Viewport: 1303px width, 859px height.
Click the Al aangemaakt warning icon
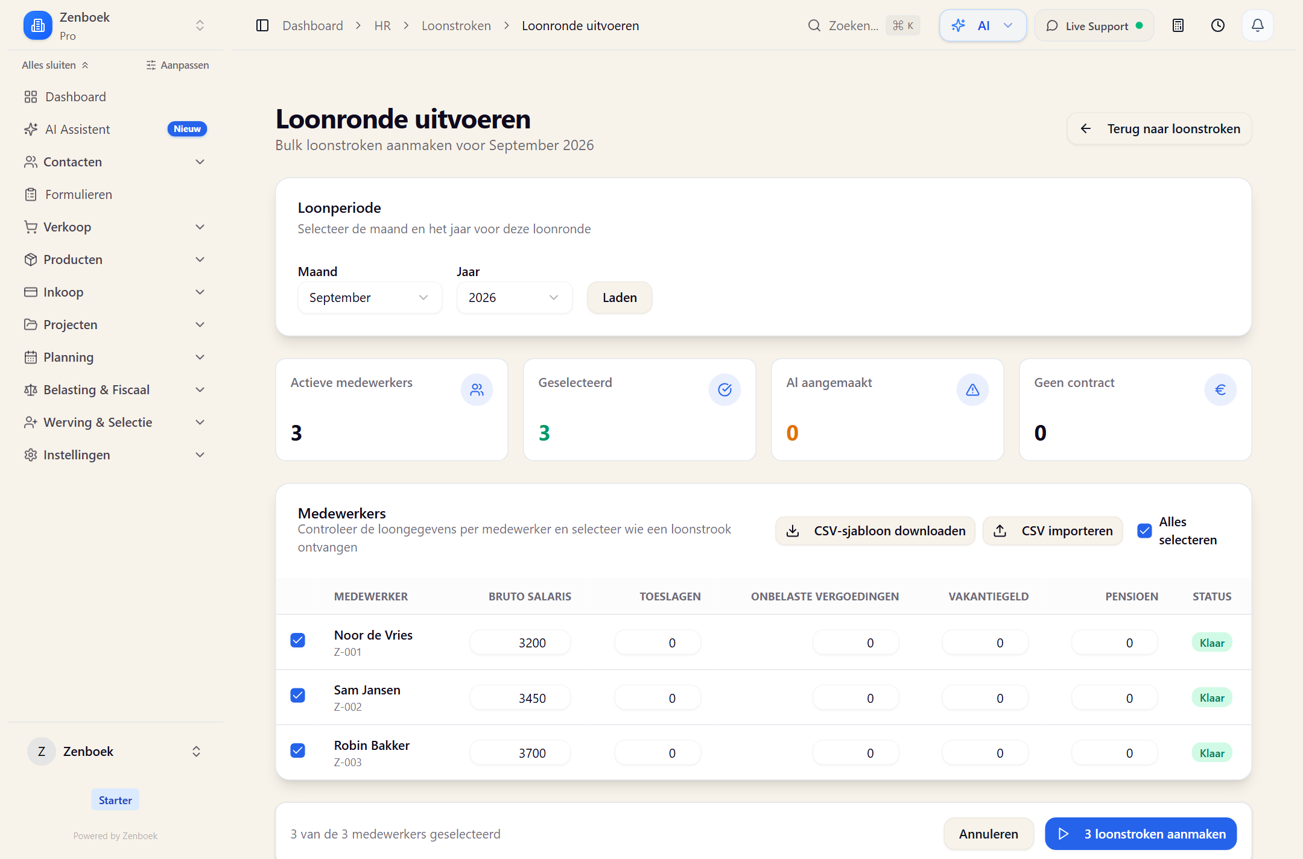tap(972, 390)
